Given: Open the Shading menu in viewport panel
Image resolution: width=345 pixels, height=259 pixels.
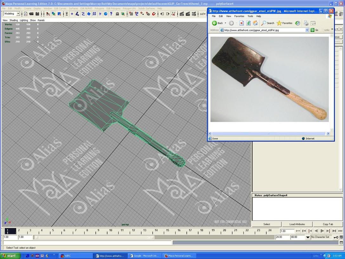Looking at the screenshot, I should 14,20.
